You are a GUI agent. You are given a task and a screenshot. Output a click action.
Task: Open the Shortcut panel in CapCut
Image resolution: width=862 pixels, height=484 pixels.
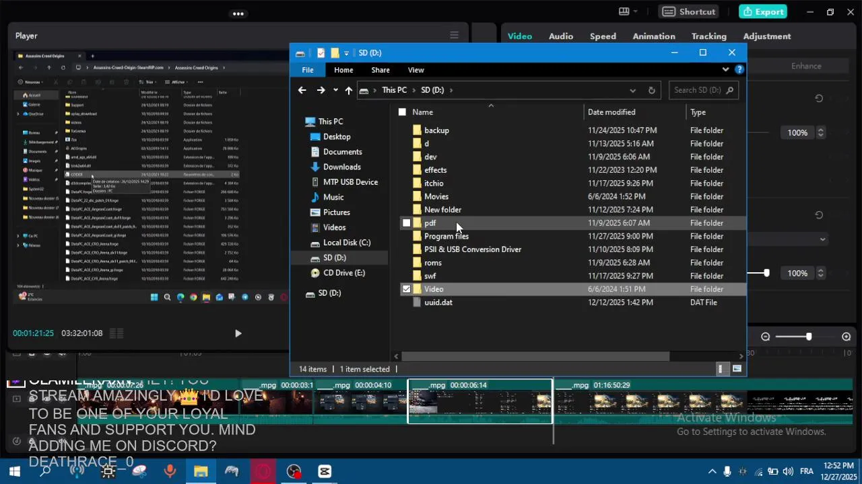(x=688, y=11)
